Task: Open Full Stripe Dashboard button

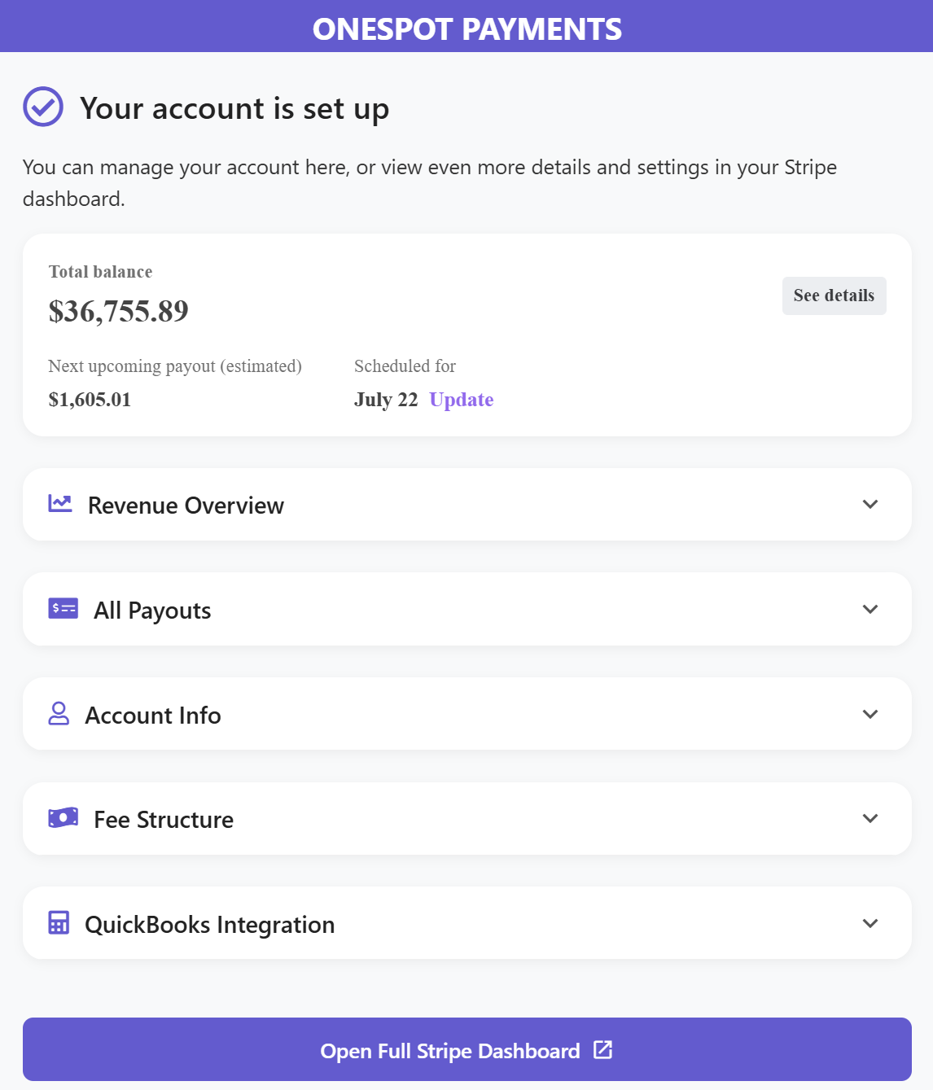Action: pyautogui.click(x=467, y=1049)
